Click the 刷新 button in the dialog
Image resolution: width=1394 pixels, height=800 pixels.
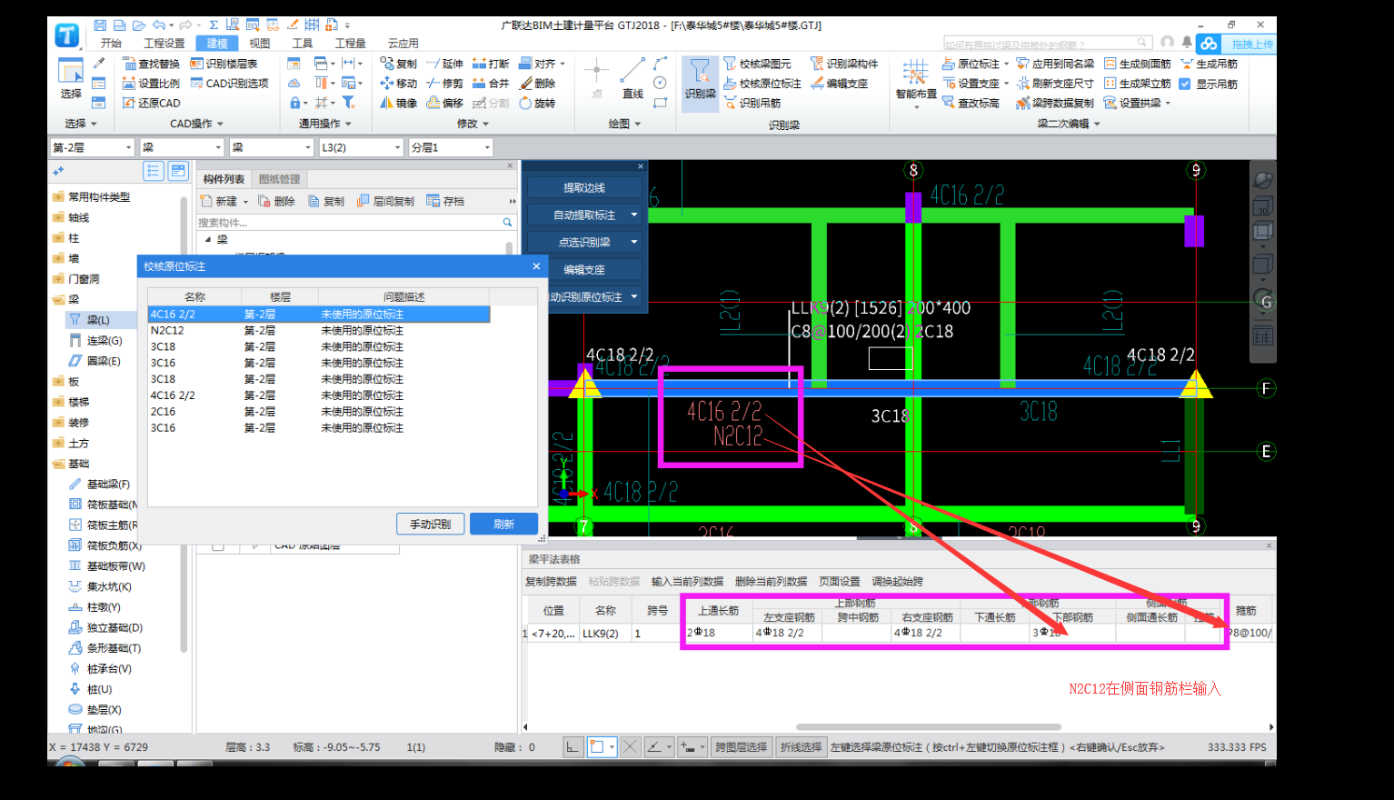click(x=504, y=525)
